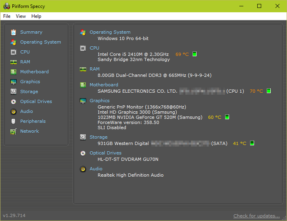This screenshot has height=221, width=287.
Task: Click the Check for updates link
Action: click(x=256, y=216)
